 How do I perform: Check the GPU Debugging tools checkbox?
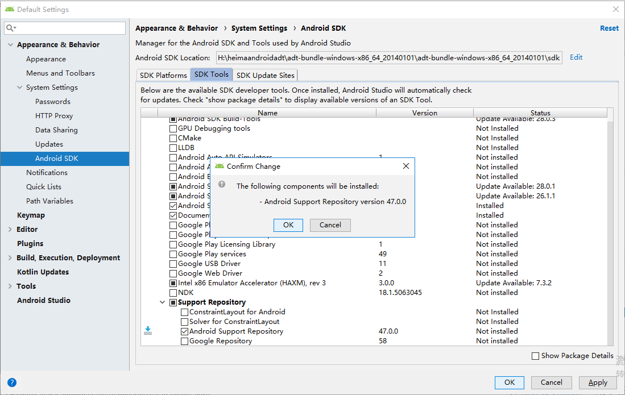(173, 128)
